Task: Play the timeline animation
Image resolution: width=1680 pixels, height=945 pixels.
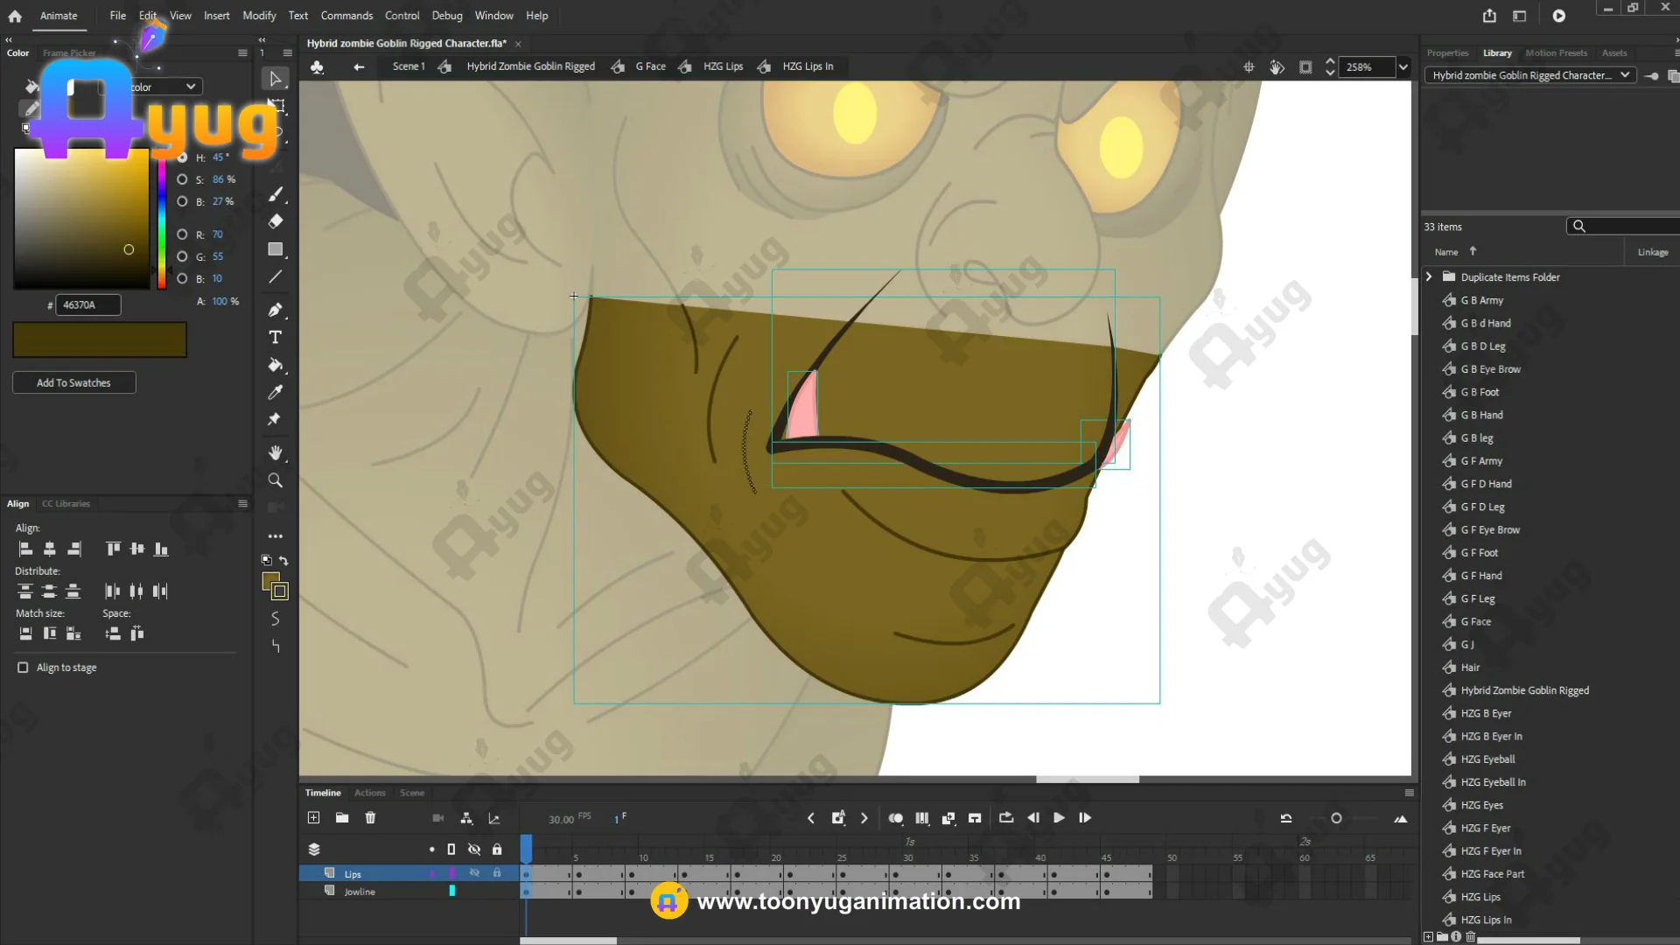Action: click(x=1059, y=818)
